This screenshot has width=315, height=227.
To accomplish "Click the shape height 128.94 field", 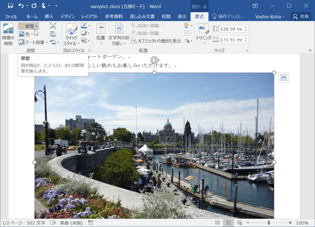I will [232, 29].
